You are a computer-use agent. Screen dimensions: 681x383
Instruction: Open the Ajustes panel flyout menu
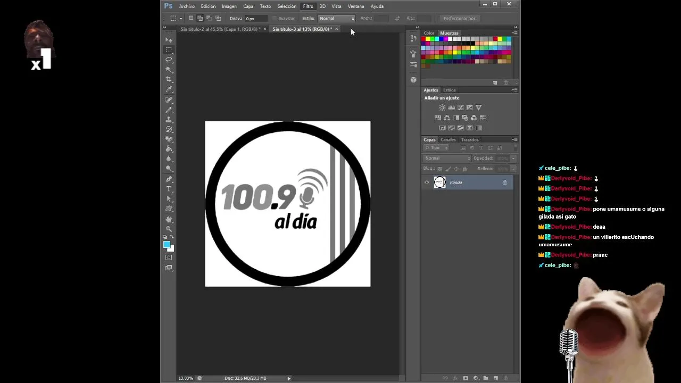514,90
